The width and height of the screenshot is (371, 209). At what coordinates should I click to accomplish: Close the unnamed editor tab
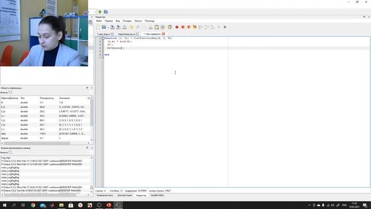(163, 34)
